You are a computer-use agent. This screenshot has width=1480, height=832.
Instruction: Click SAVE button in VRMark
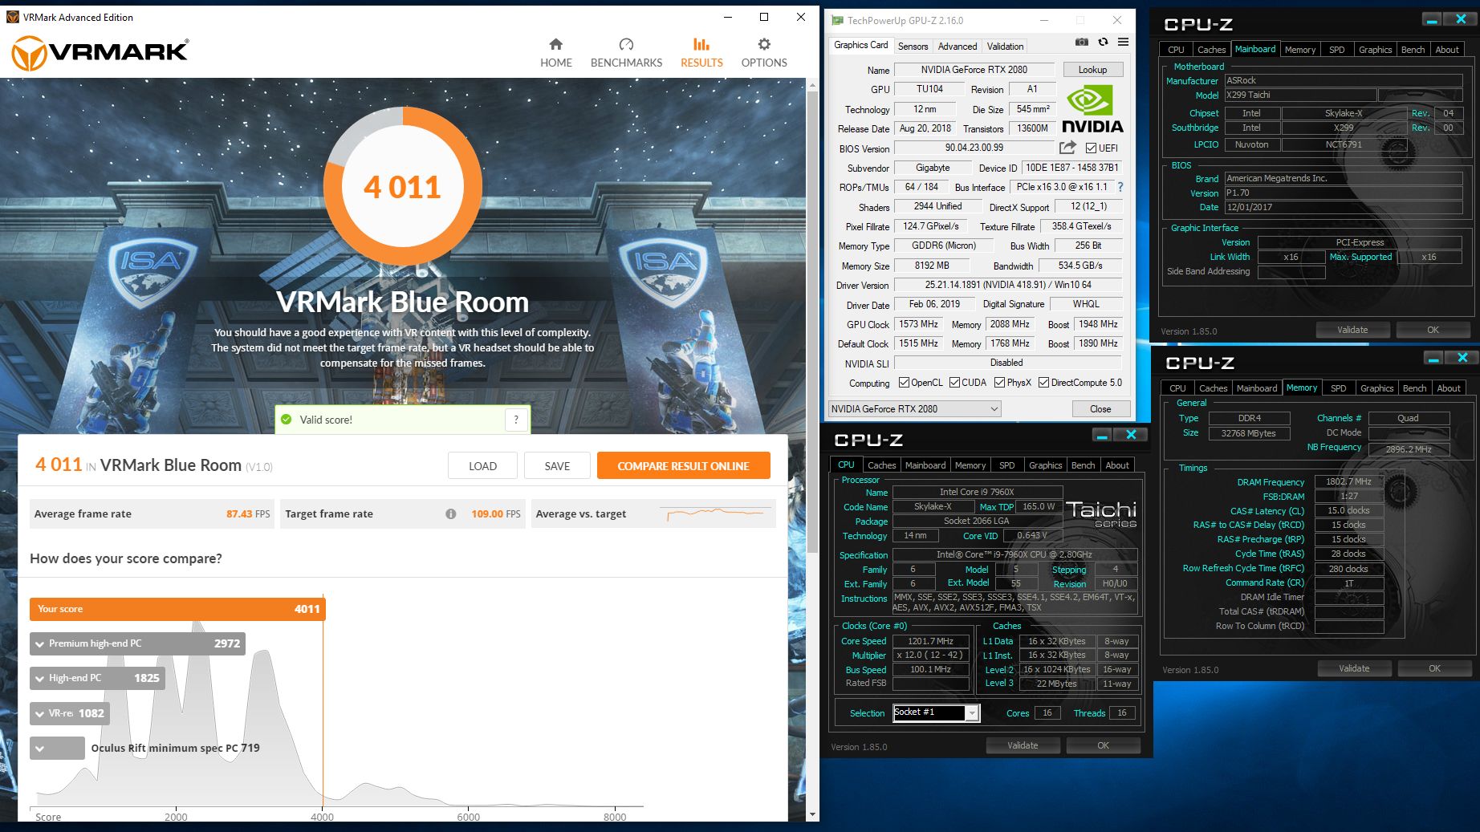557,466
